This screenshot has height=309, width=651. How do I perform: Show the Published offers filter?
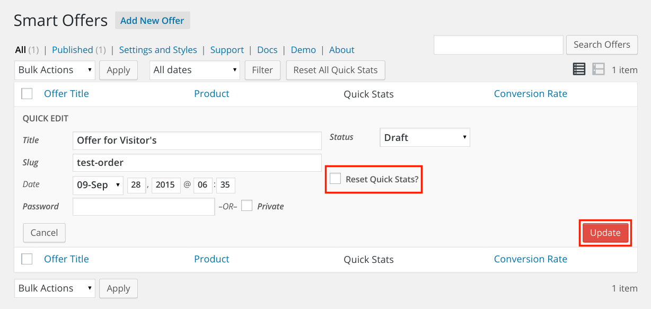tap(73, 50)
